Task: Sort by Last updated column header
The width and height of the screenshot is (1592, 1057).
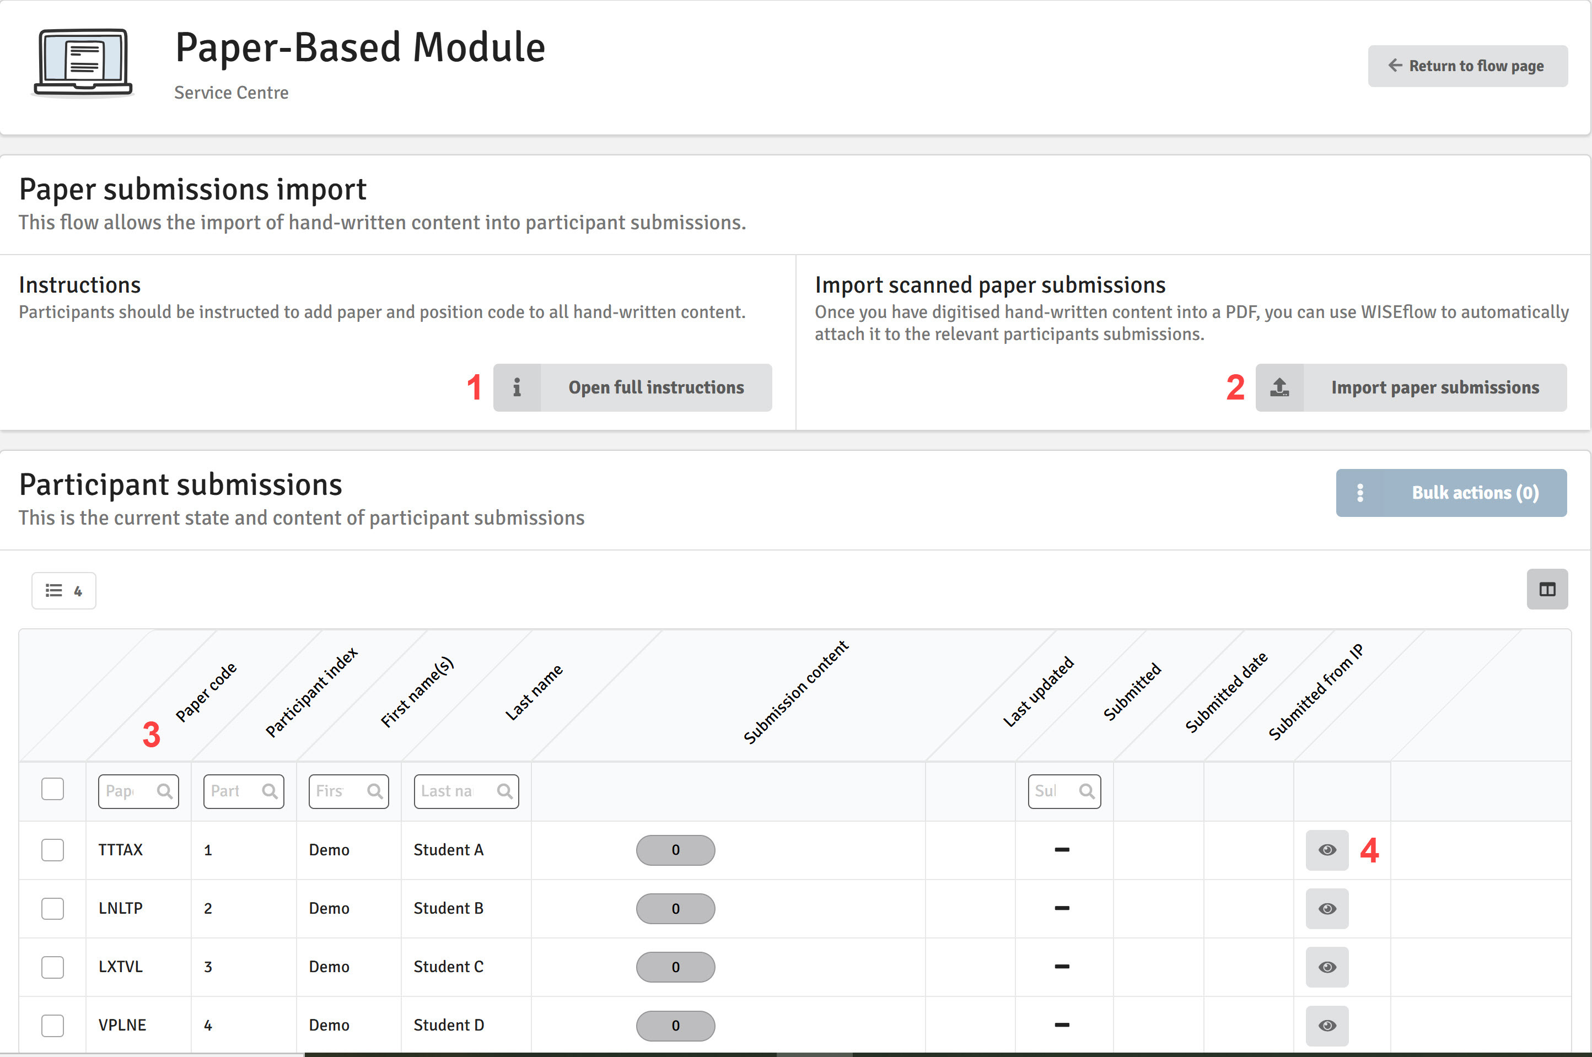Action: click(x=1039, y=692)
